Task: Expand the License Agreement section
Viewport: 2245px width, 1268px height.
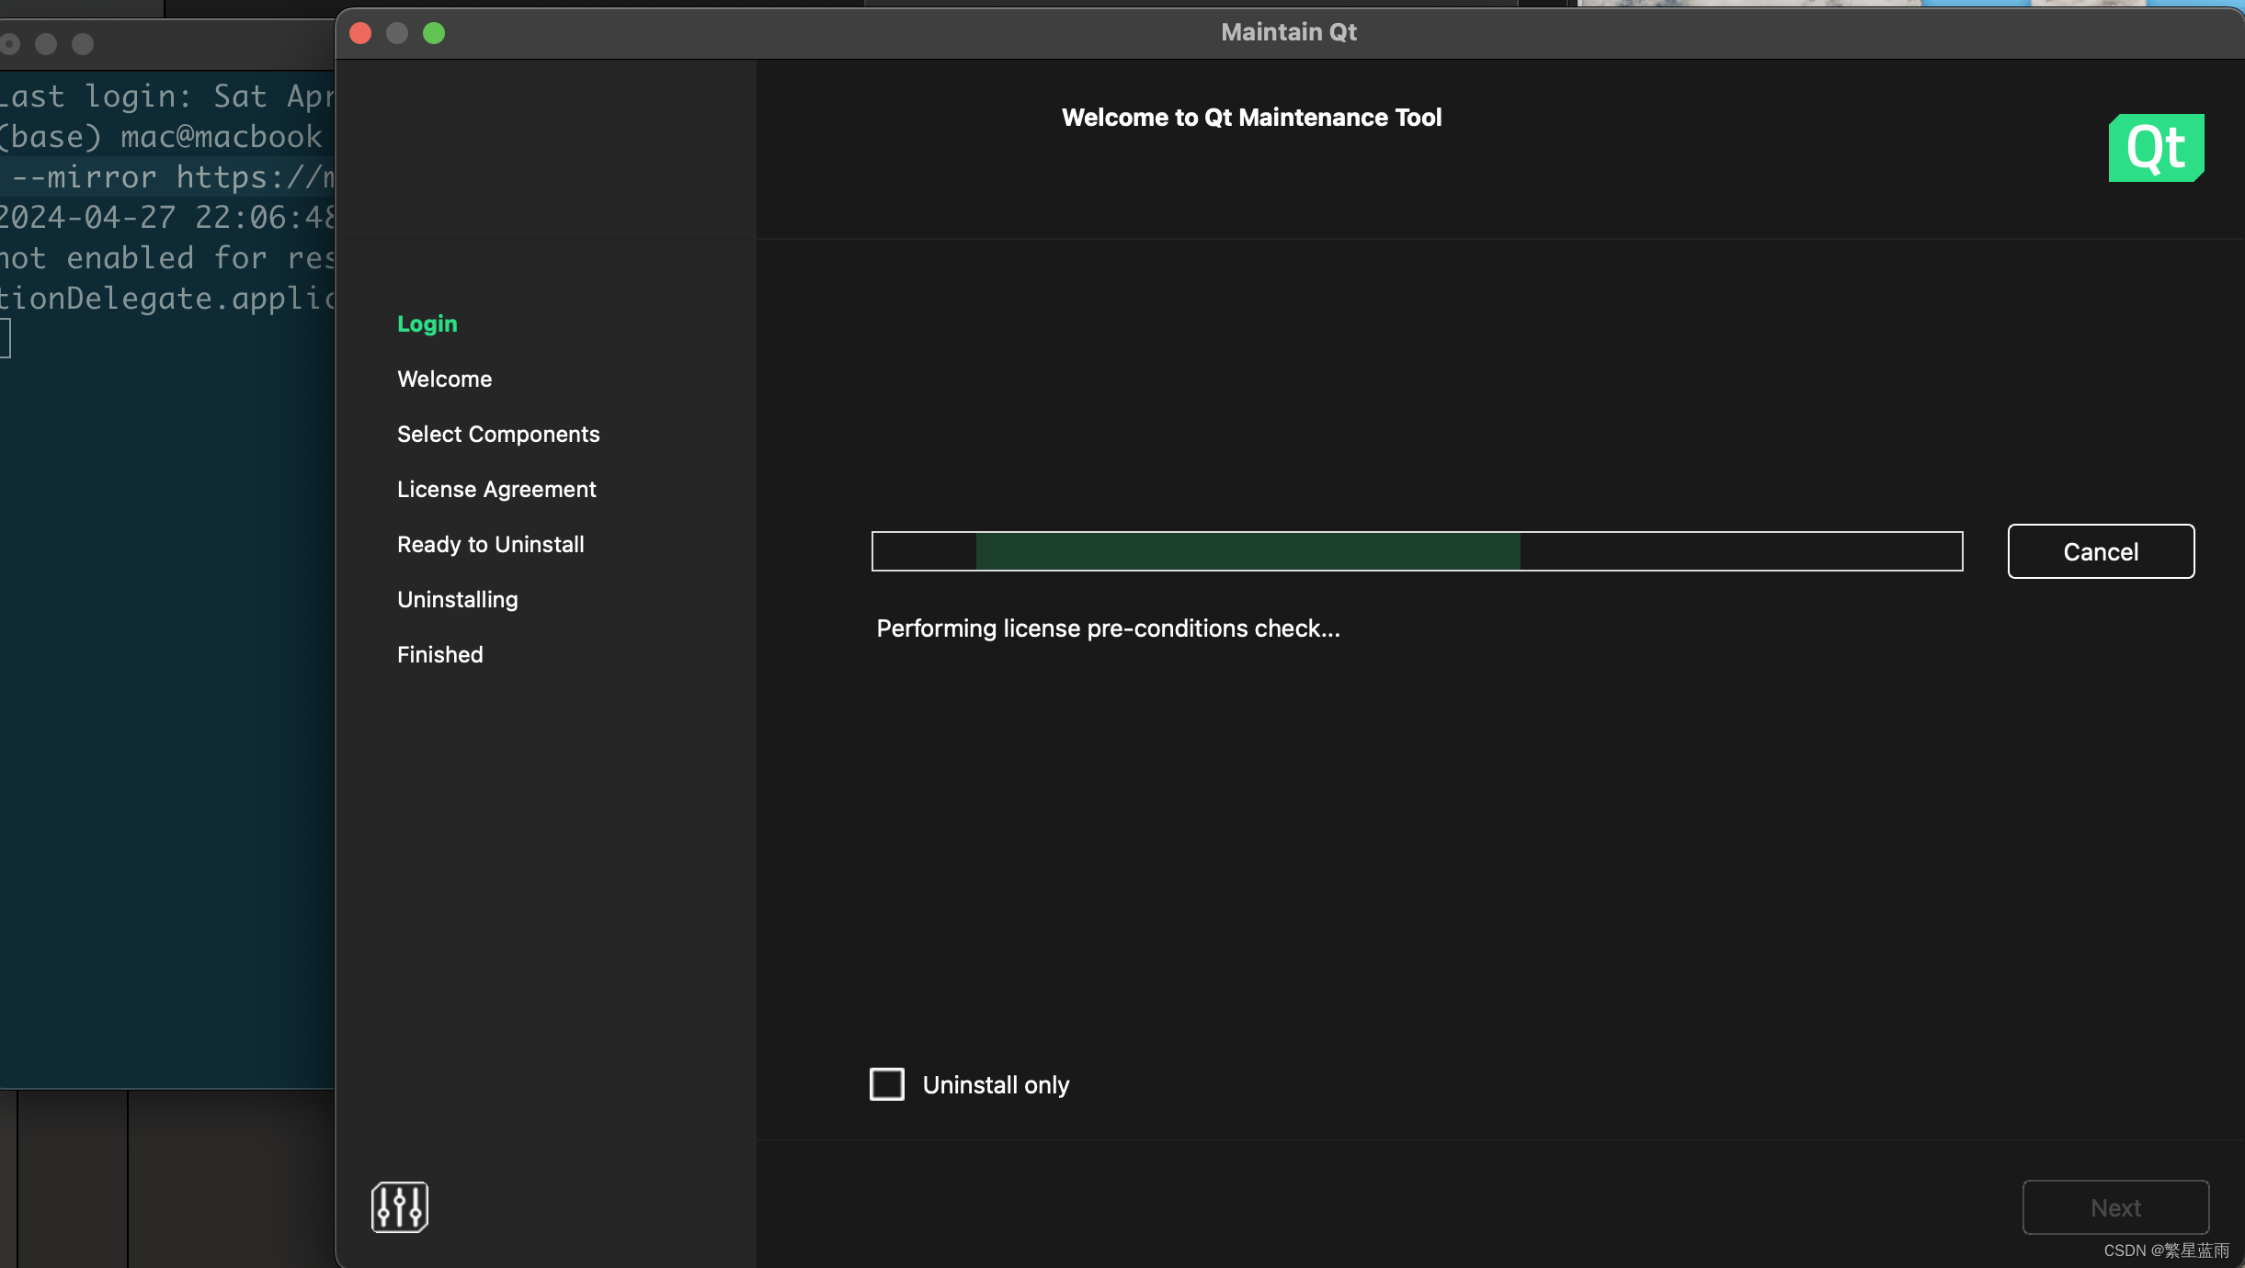Action: point(496,489)
